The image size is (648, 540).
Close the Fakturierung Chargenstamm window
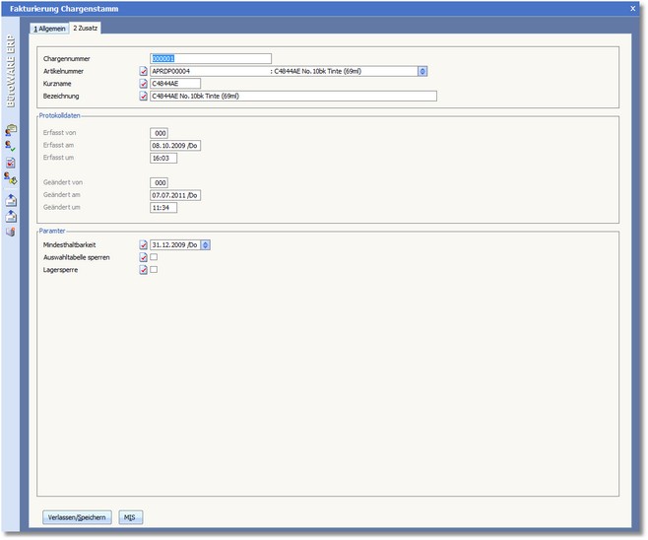coord(632,8)
